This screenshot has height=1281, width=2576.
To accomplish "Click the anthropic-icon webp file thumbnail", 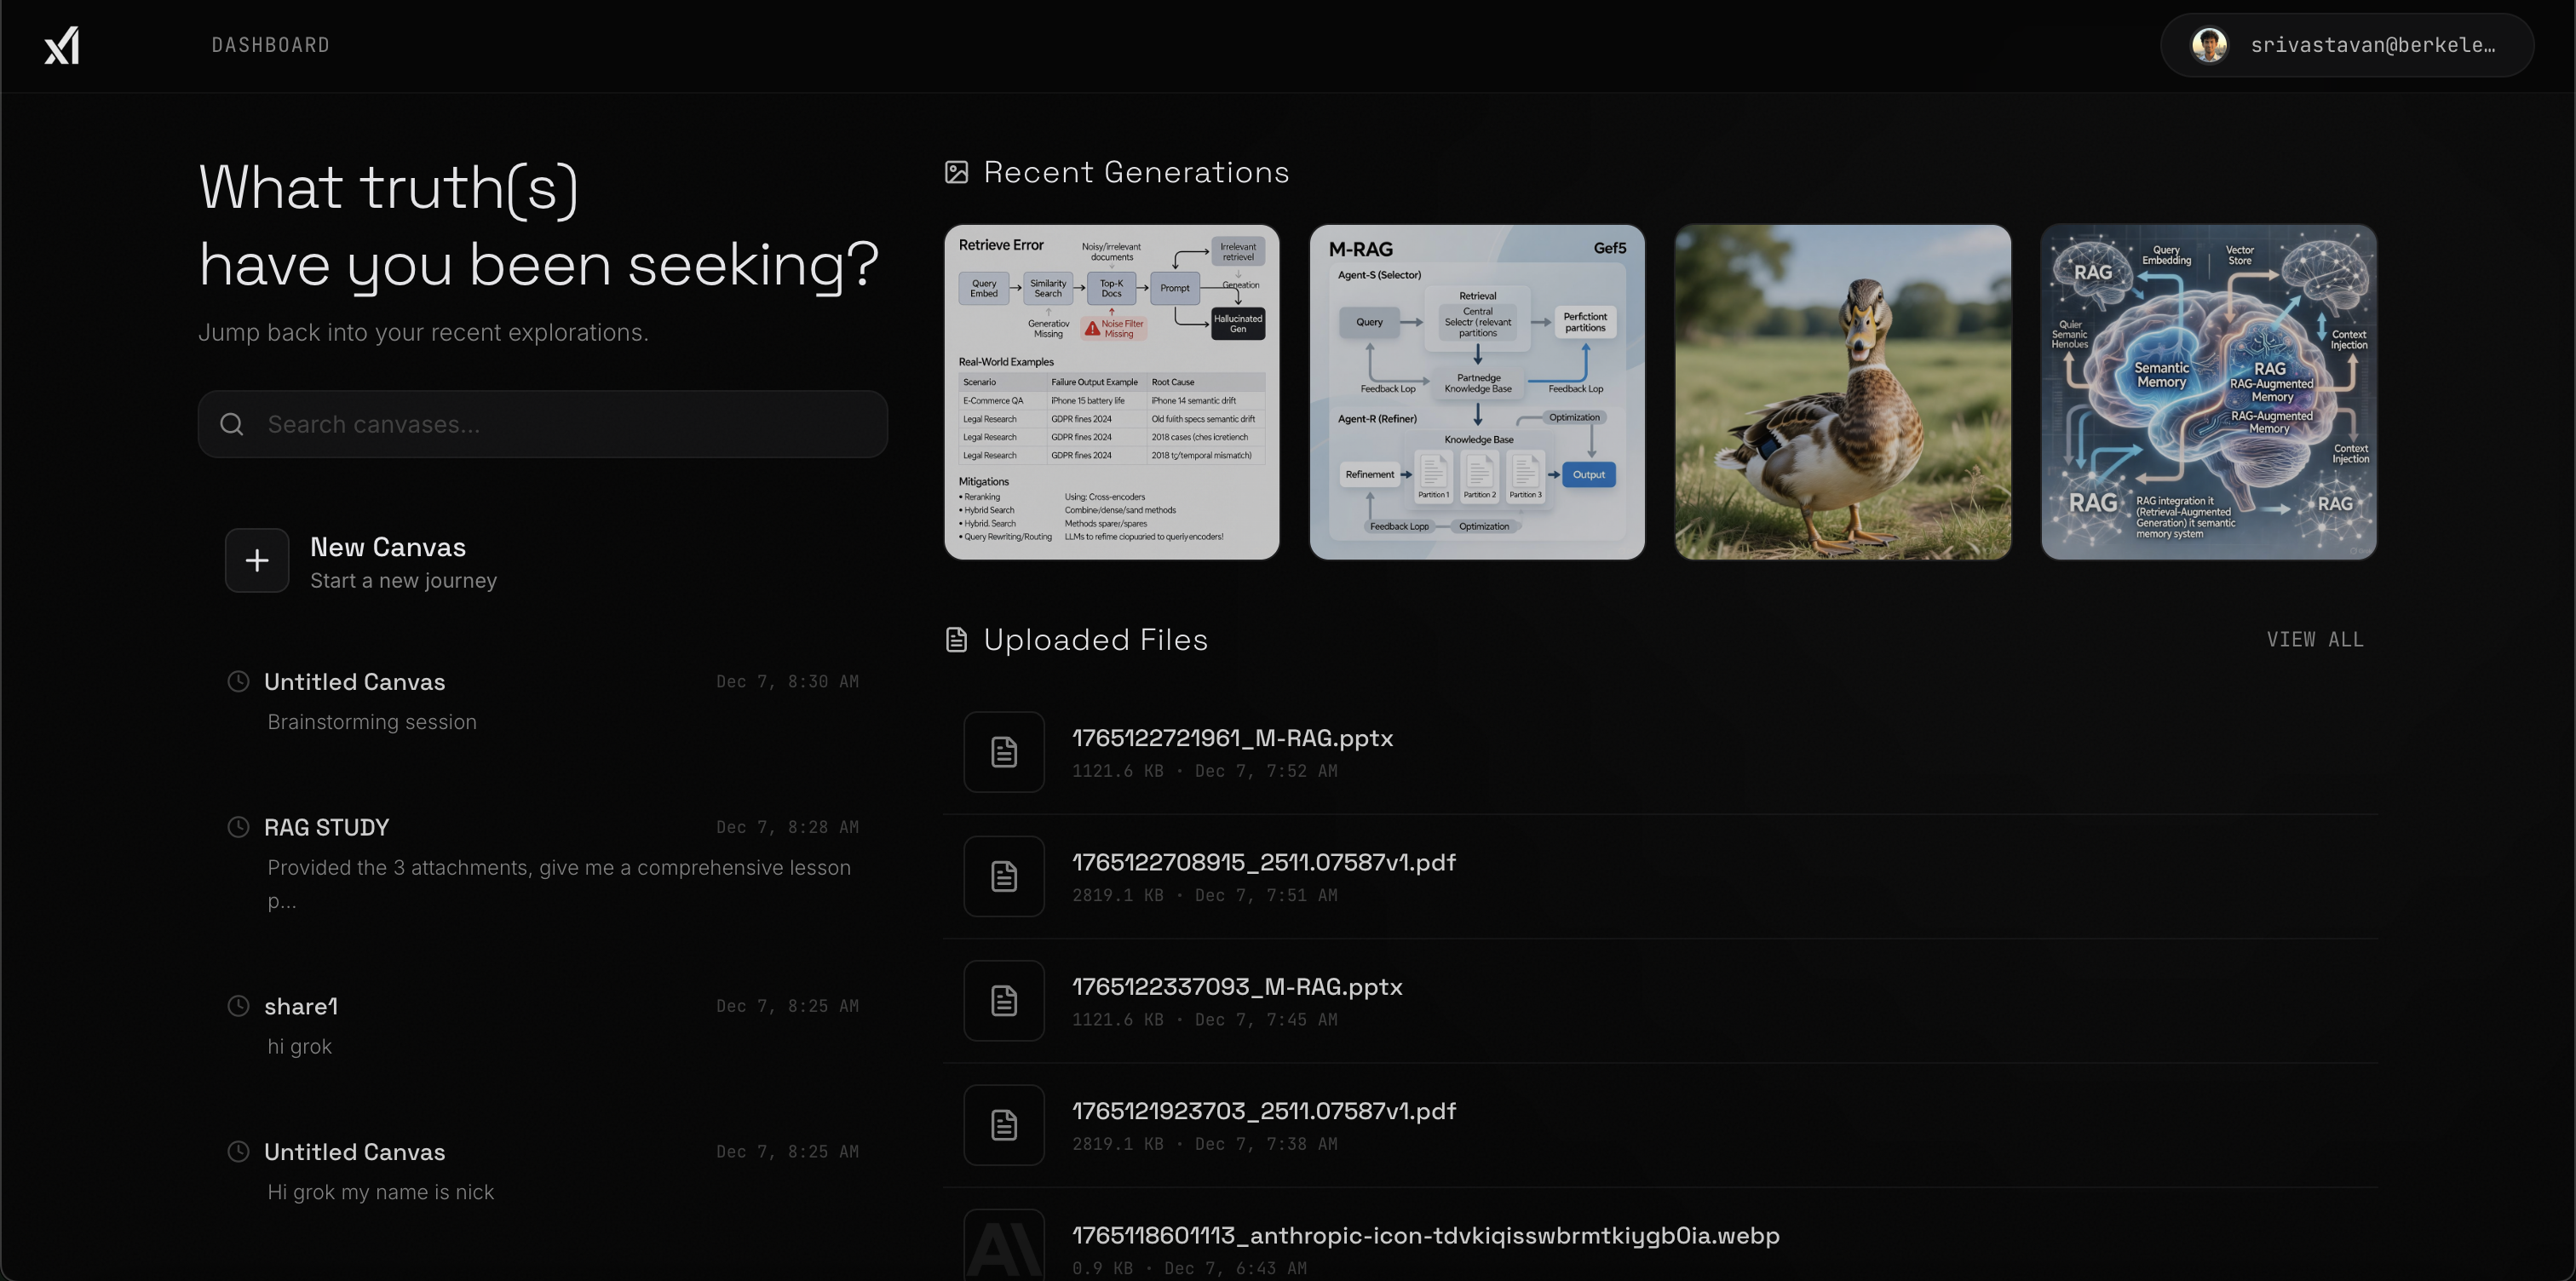I will pyautogui.click(x=1004, y=1245).
